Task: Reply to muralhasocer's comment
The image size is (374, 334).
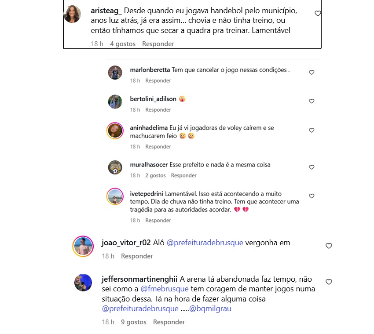Action: coord(183,176)
